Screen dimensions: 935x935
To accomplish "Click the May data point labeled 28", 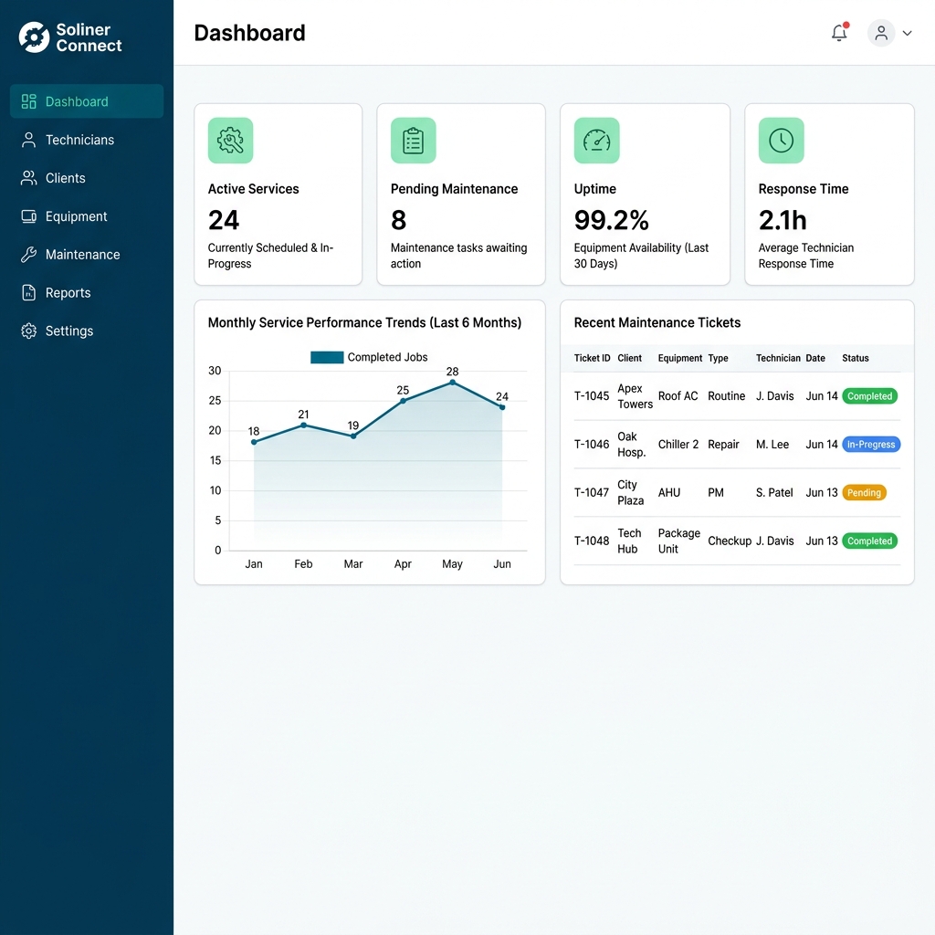I will (x=453, y=383).
